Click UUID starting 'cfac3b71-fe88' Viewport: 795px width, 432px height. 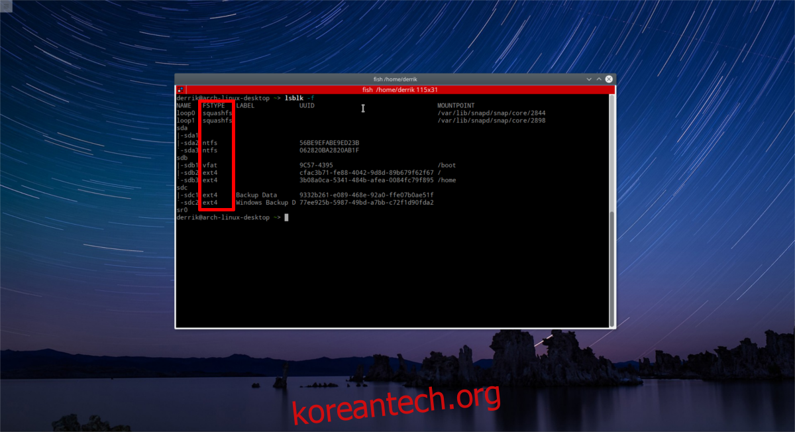pyautogui.click(x=366, y=172)
